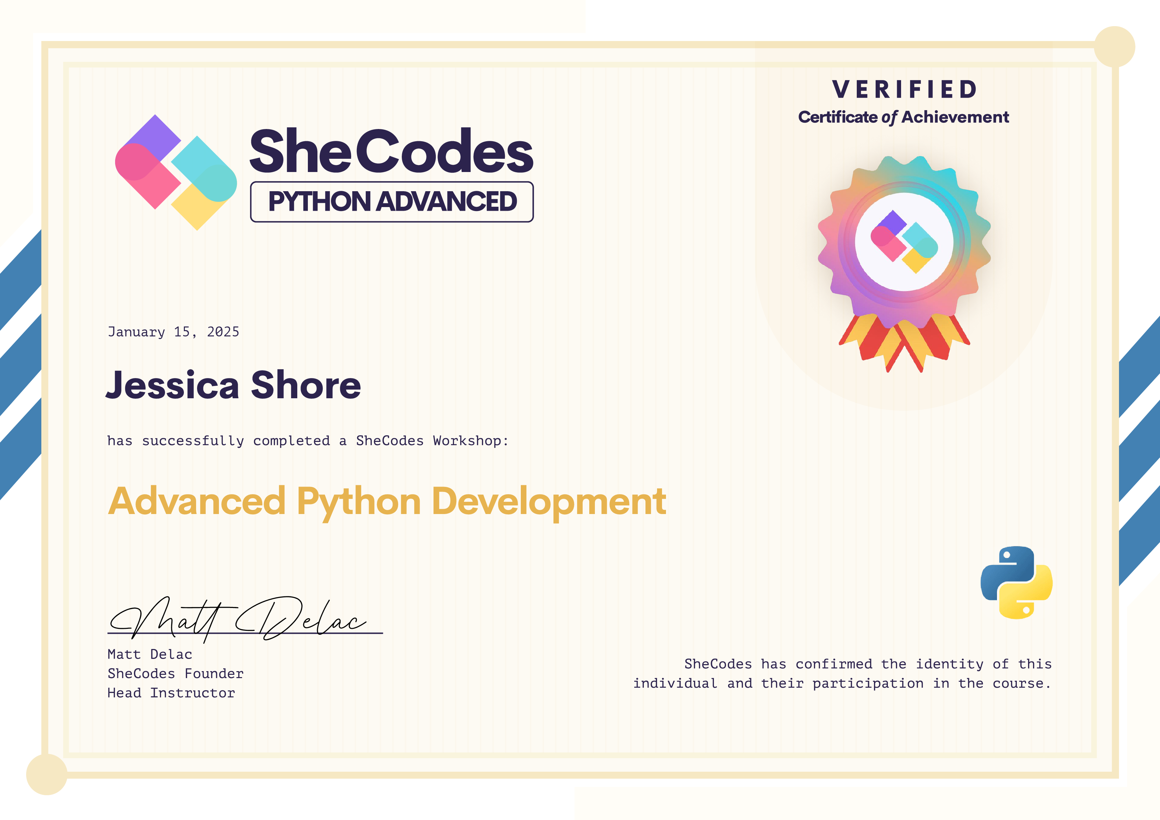The width and height of the screenshot is (1160, 820).
Task: Click the Head Instructor text line
Action: tap(171, 693)
